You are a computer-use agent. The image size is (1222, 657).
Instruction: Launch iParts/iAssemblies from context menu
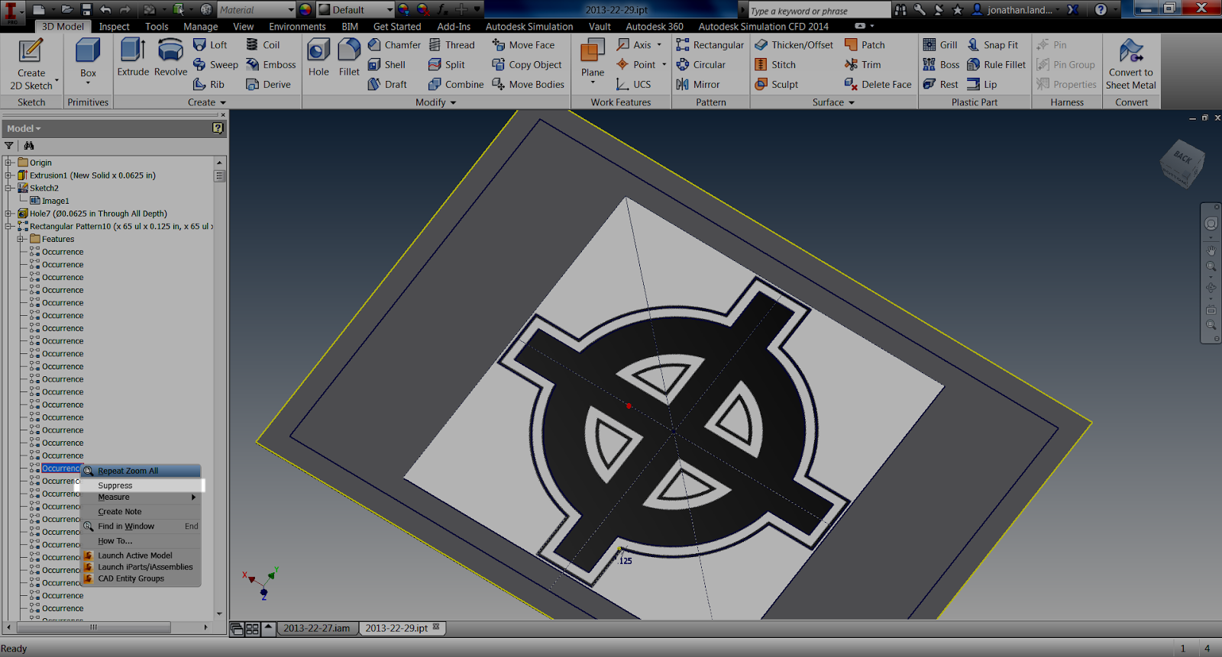pos(141,567)
